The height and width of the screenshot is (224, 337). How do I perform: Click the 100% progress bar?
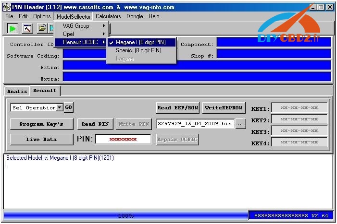(x=126, y=215)
